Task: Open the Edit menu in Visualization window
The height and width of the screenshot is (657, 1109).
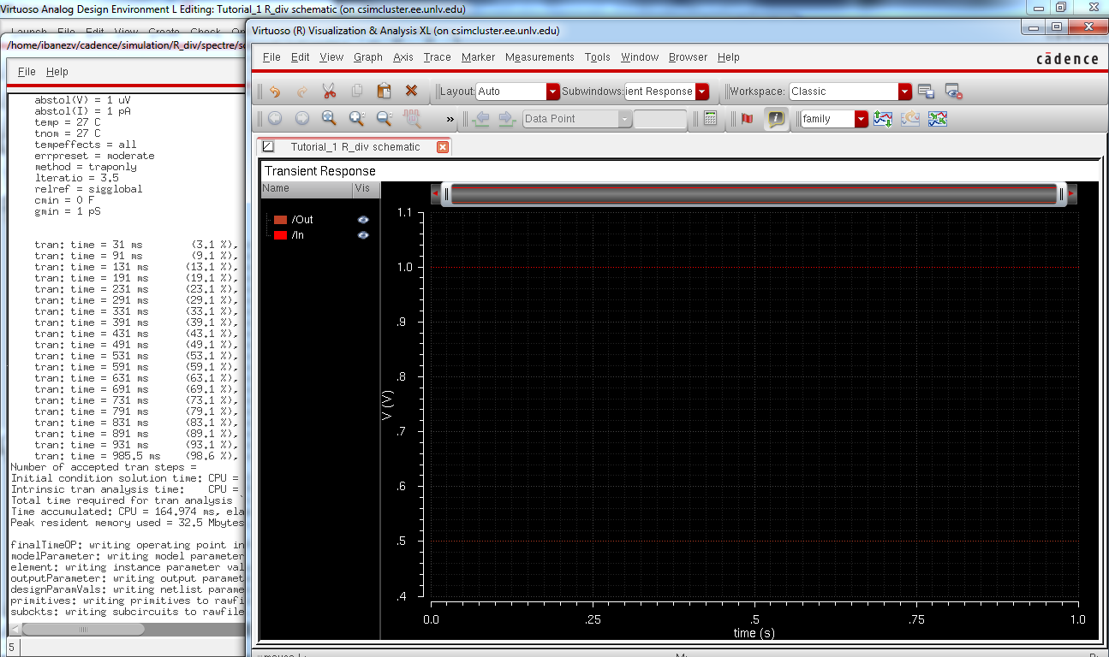Action: (x=300, y=57)
